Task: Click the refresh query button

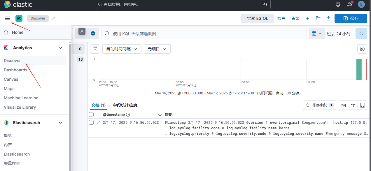Action: pyautogui.click(x=361, y=34)
